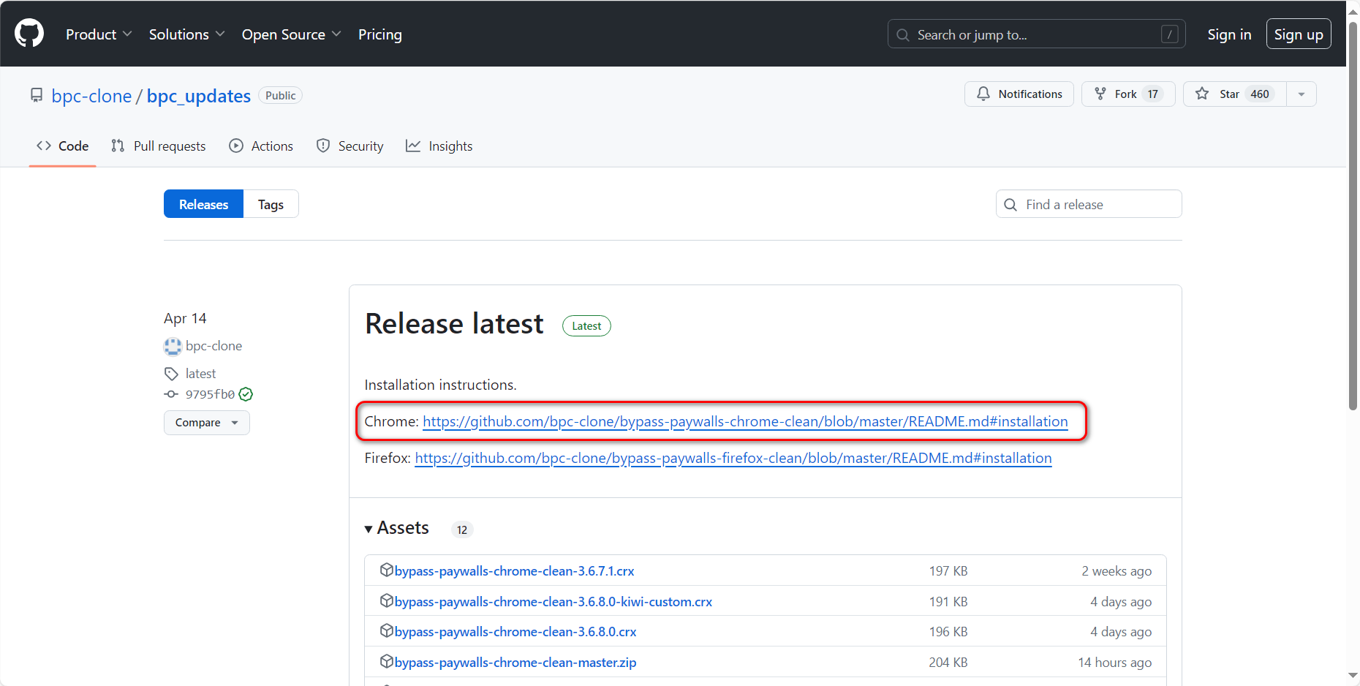Viewport: 1360px width, 686px height.
Task: Open commit 9795fb0 link
Action: pos(210,394)
